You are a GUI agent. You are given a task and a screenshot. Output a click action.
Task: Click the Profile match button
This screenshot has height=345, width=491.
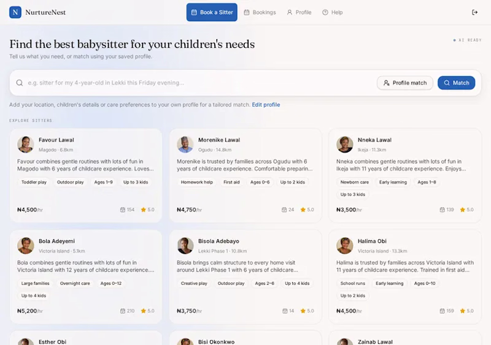point(405,83)
